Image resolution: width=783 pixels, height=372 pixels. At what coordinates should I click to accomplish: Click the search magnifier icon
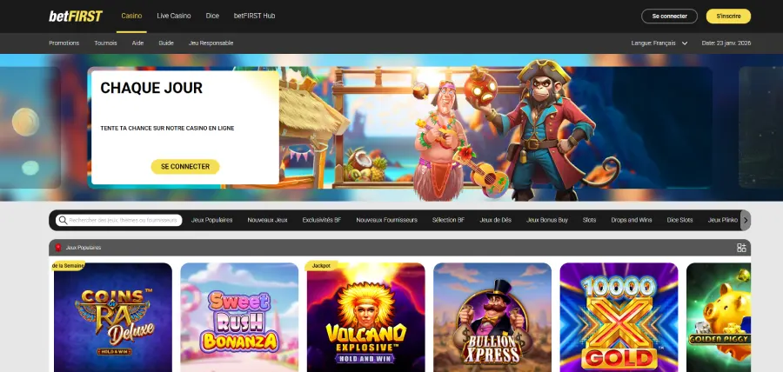click(63, 220)
